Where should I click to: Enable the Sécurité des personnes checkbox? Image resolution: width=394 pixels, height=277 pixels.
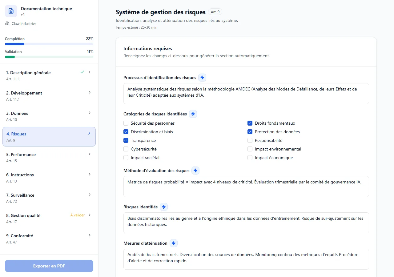pos(126,123)
